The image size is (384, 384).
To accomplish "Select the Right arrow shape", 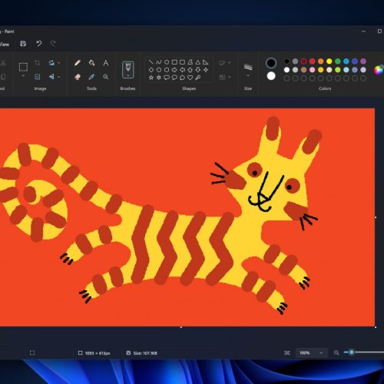I will pyautogui.click(x=174, y=70).
